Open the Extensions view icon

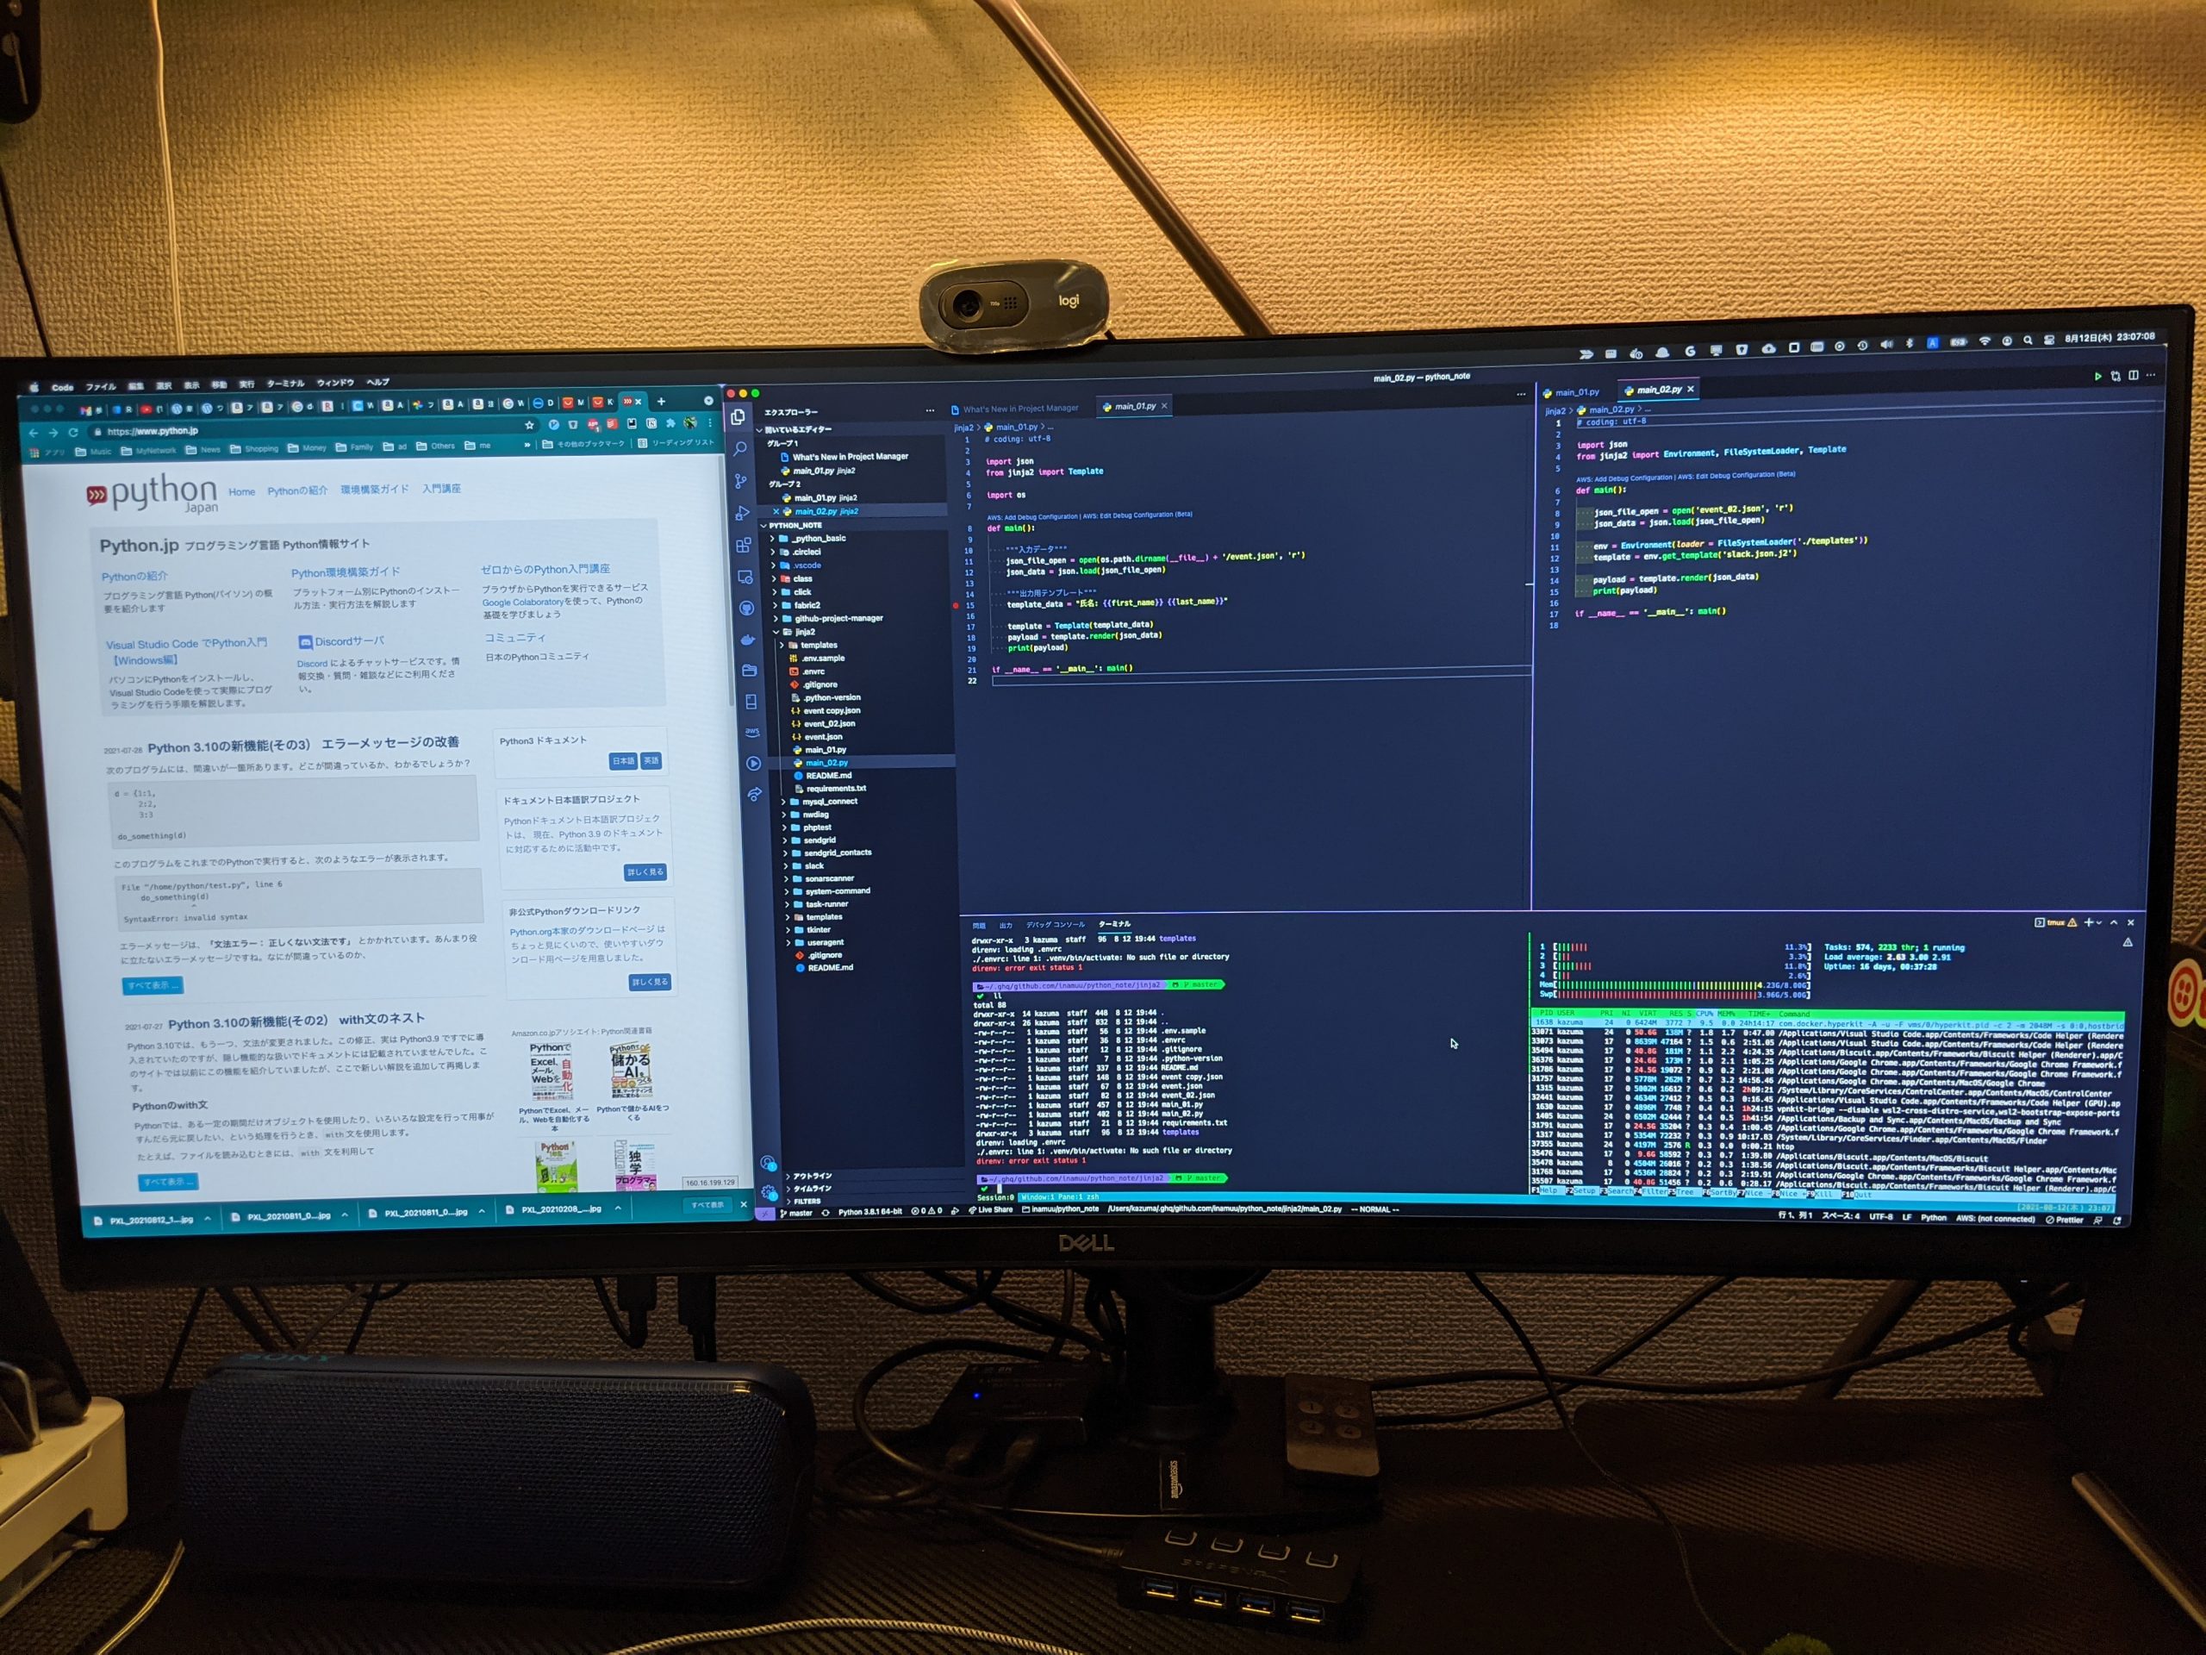(743, 546)
